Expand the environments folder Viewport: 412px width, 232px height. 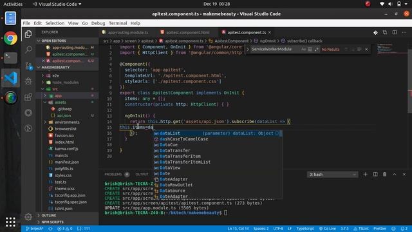pos(67,122)
